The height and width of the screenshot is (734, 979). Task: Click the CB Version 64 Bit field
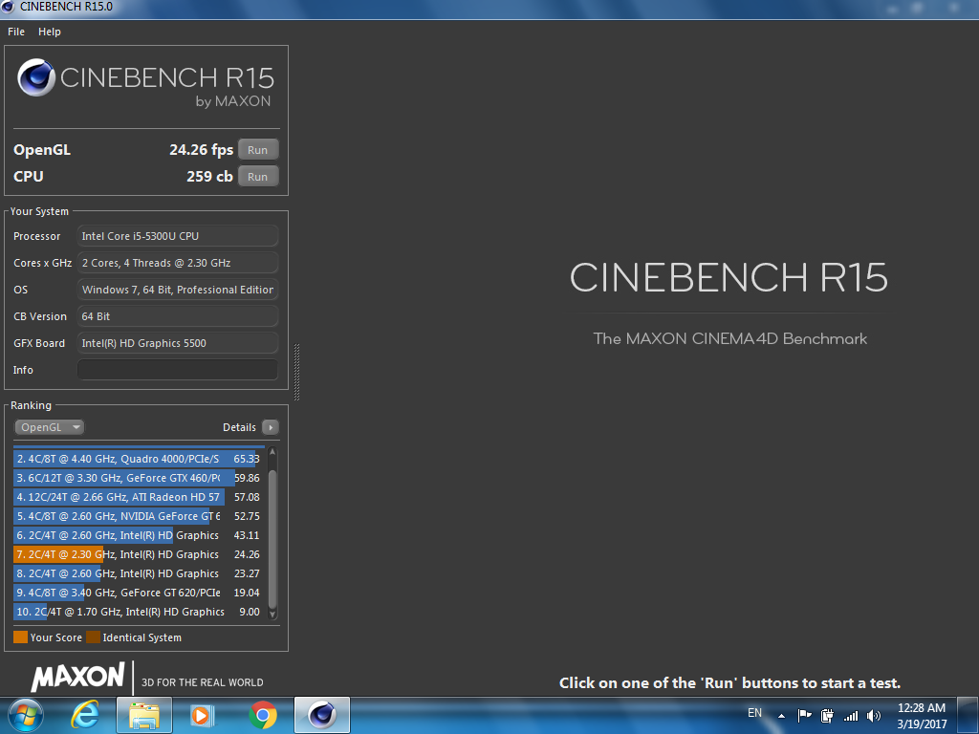click(x=178, y=316)
